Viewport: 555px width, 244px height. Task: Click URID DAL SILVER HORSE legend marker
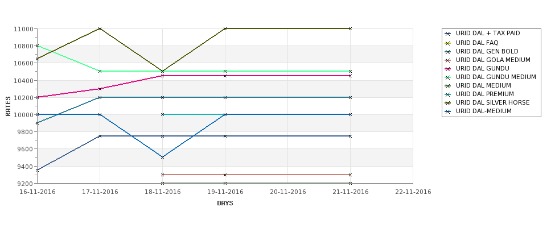(448, 103)
